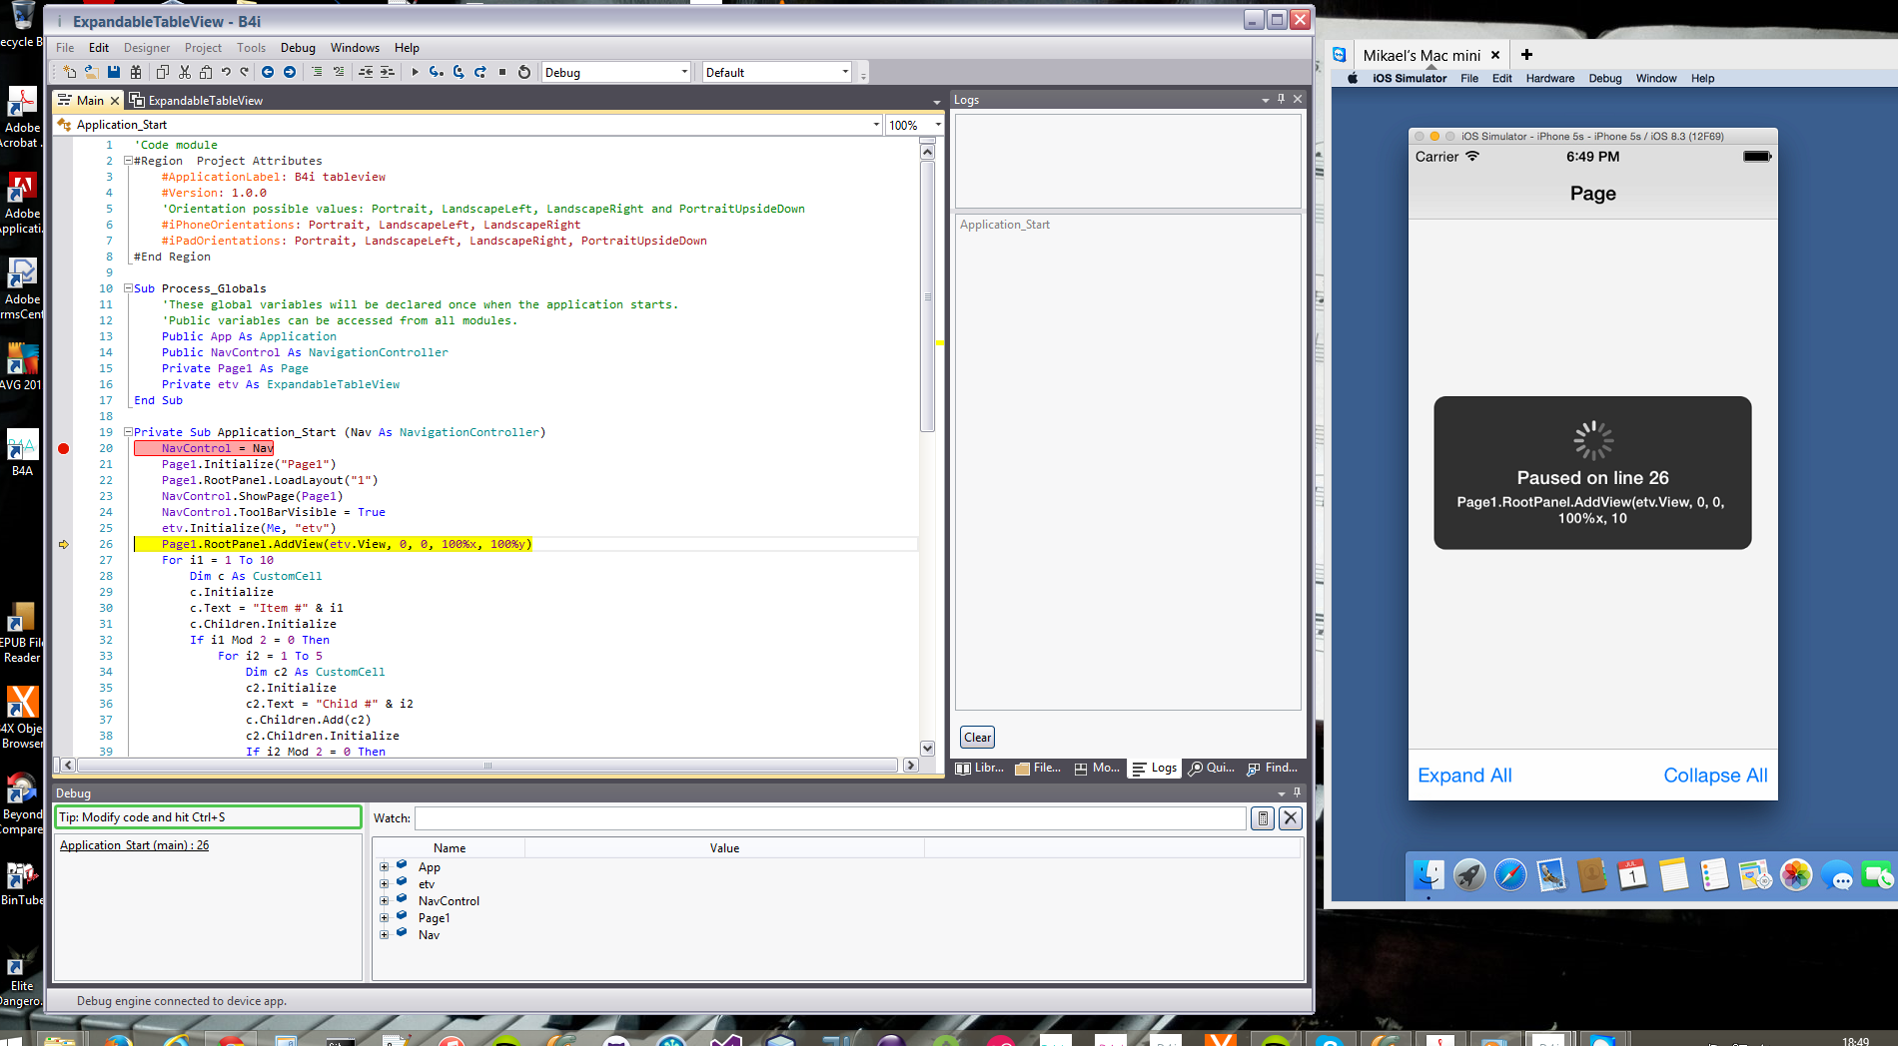
Task: Expand the Page1 variable node
Action: point(384,918)
